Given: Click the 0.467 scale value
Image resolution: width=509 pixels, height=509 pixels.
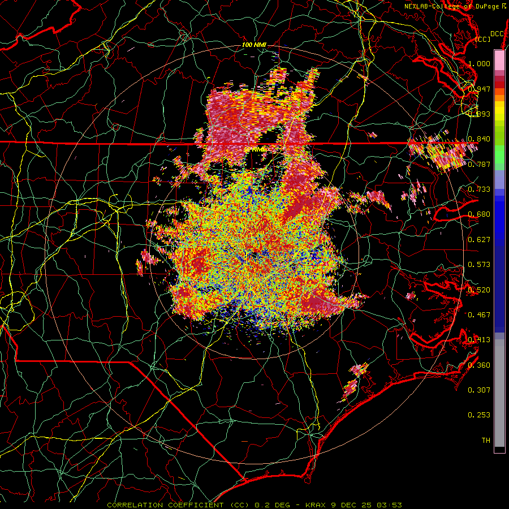Looking at the screenshot, I should coord(479,315).
